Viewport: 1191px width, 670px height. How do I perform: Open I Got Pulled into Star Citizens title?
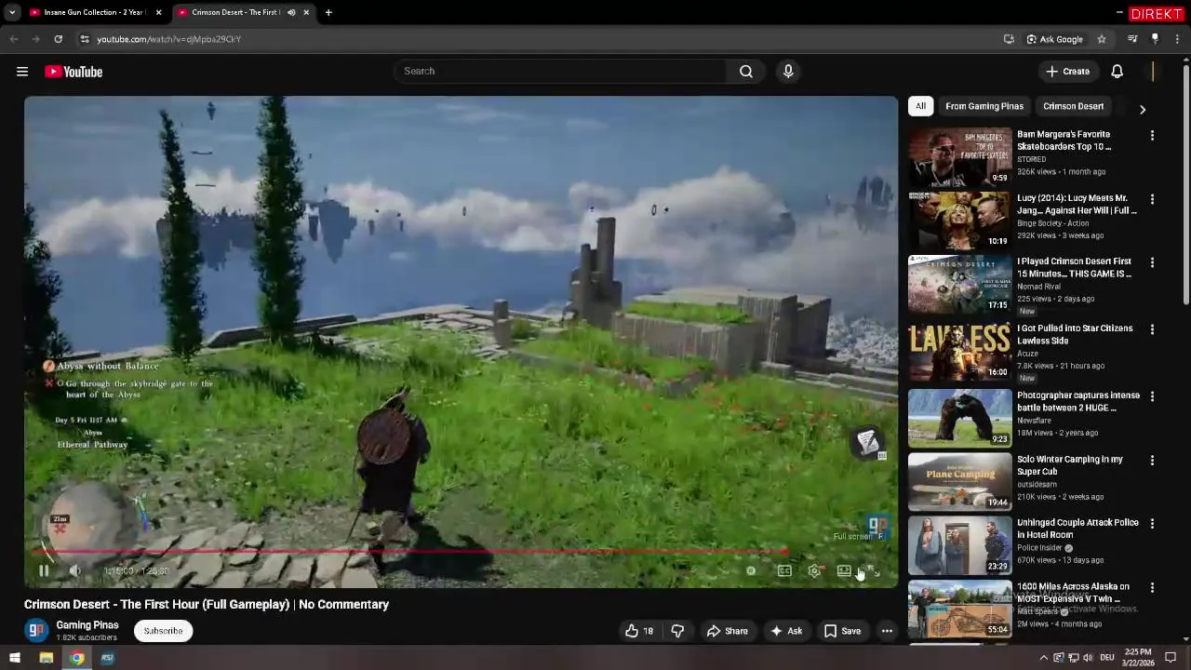[1075, 334]
